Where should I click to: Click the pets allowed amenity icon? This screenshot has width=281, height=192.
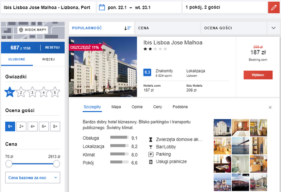tap(151, 139)
